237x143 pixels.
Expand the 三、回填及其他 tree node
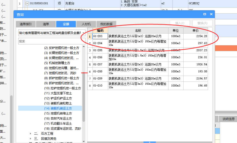(31, 139)
